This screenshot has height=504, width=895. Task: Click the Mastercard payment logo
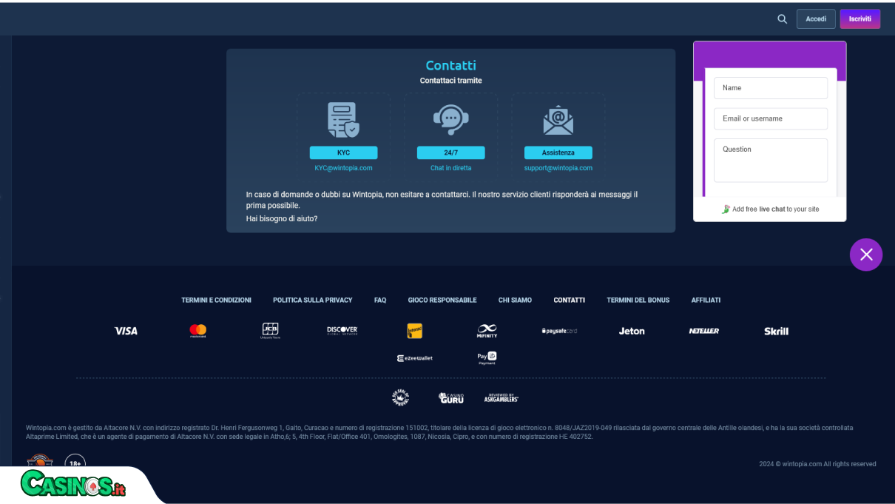tap(197, 331)
